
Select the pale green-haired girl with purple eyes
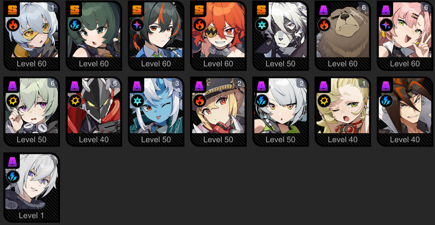pos(32,111)
